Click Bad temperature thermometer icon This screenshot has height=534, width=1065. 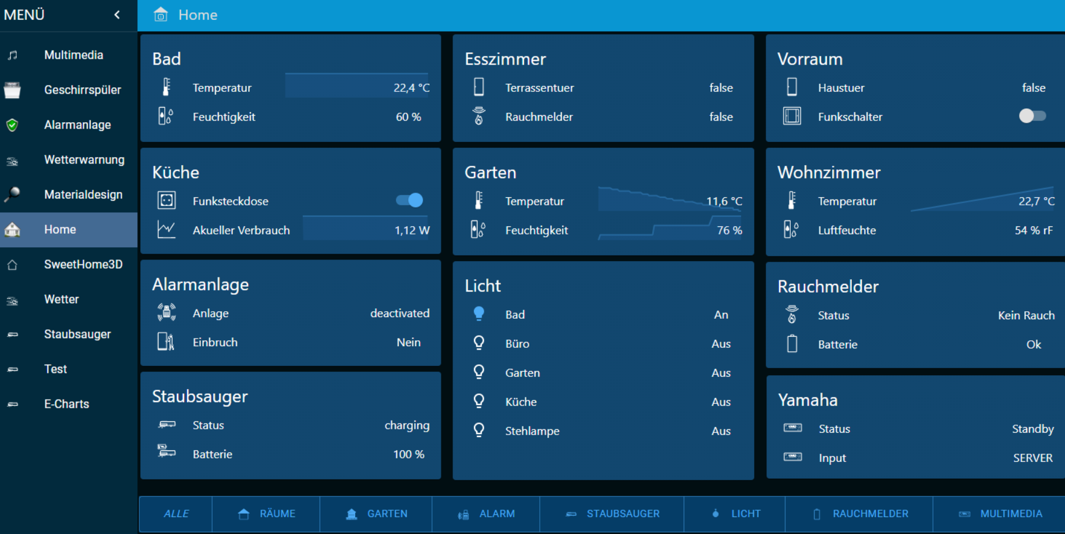[167, 87]
